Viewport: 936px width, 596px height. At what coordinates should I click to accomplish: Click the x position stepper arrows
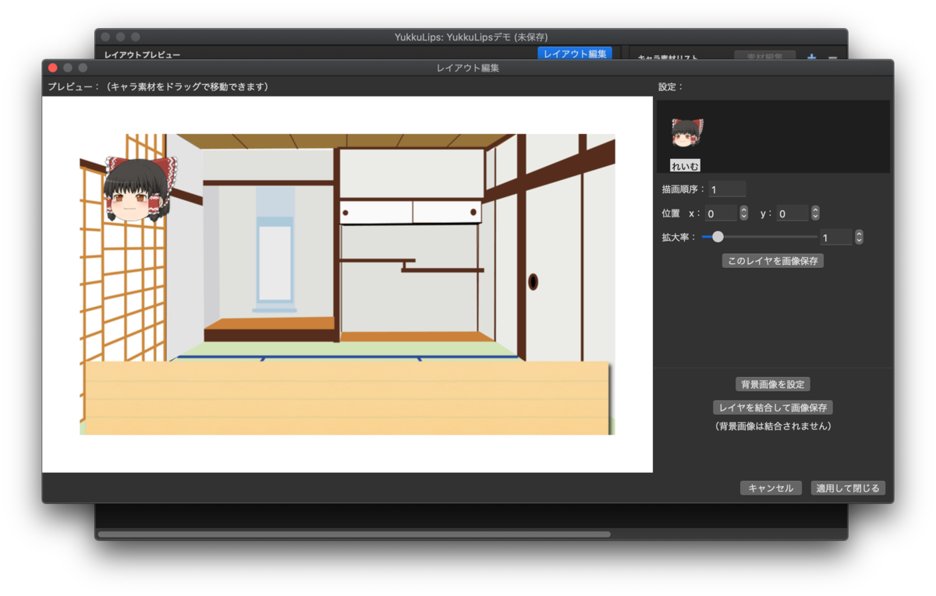tap(744, 213)
